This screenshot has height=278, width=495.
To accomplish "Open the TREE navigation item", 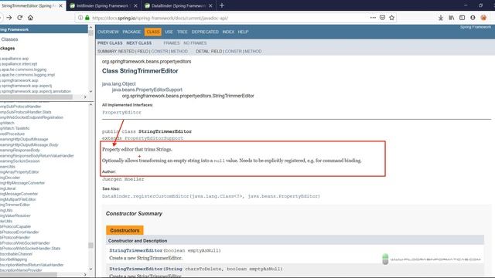I will [x=183, y=32].
